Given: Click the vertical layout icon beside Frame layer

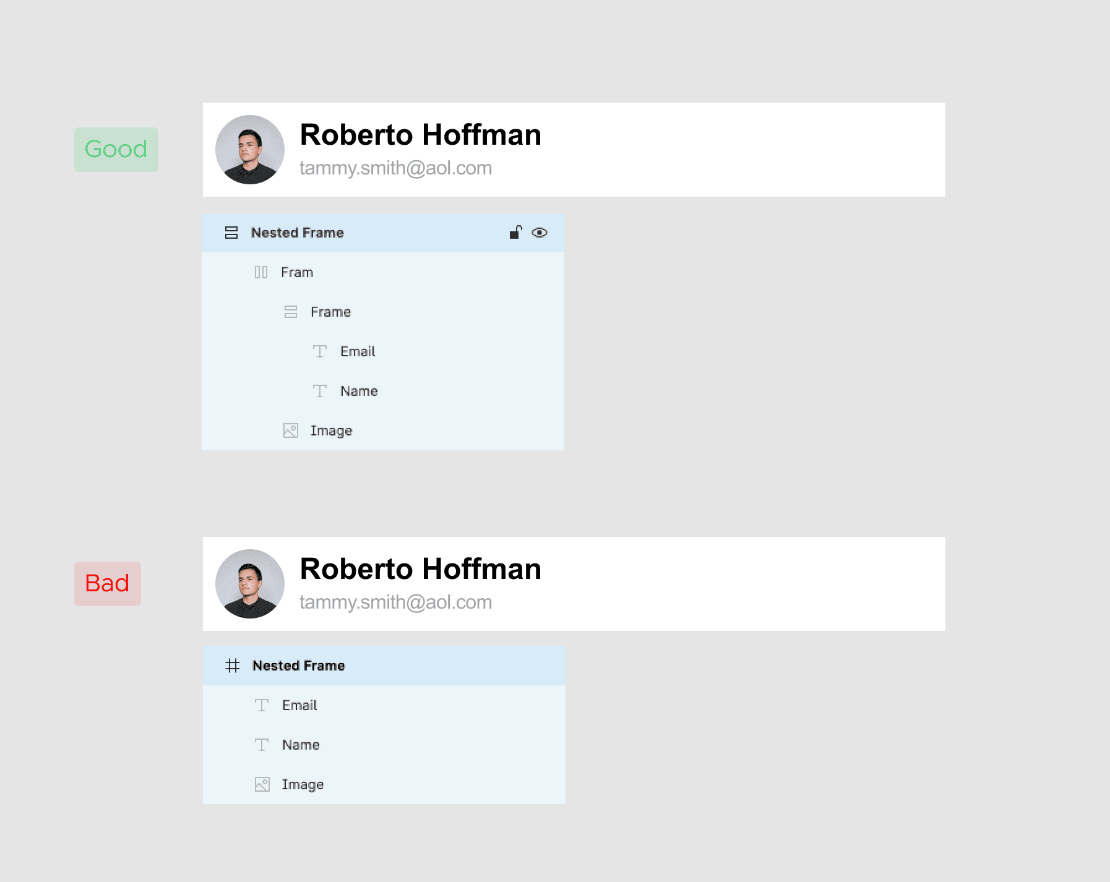Looking at the screenshot, I should [291, 312].
